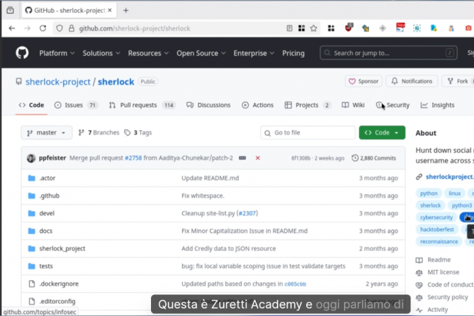
Task: Open the .github folder
Action: pos(49,196)
